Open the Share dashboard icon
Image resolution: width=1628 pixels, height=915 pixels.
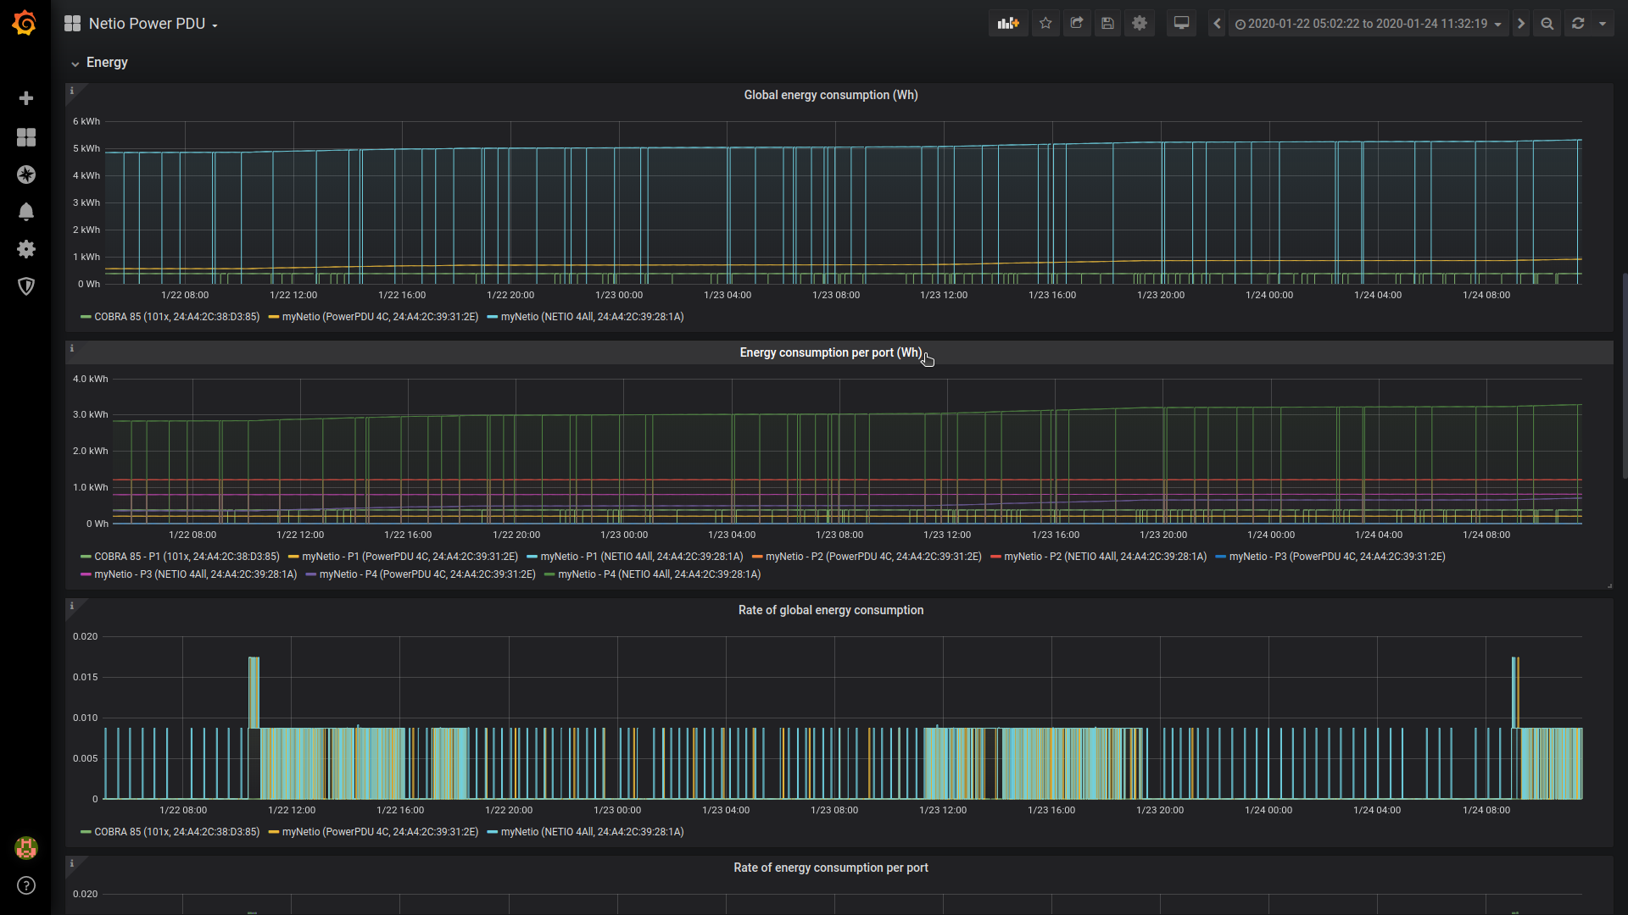pos(1077,24)
